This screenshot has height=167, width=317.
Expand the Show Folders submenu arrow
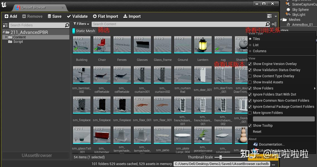click(314, 88)
